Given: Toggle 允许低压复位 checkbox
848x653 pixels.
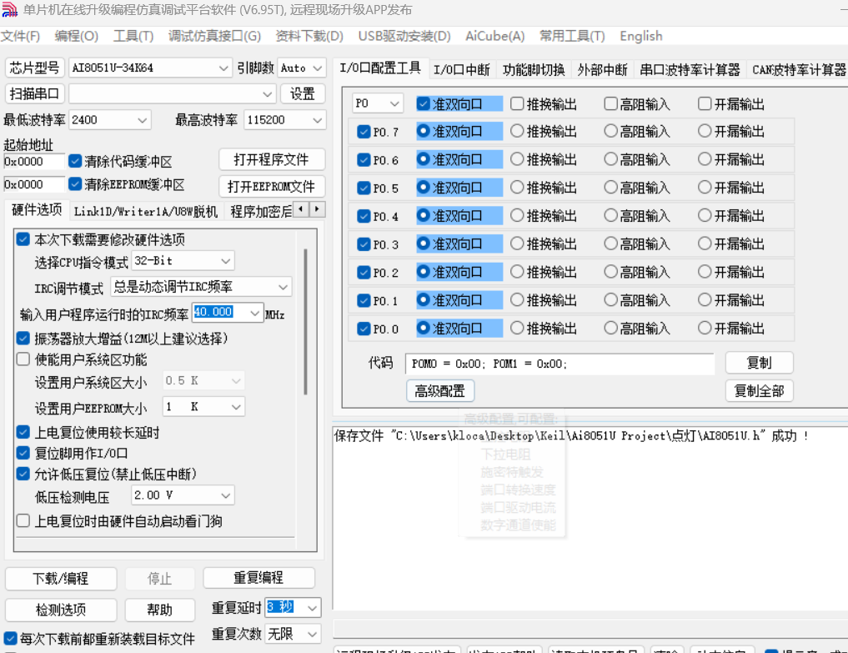Looking at the screenshot, I should 23,474.
